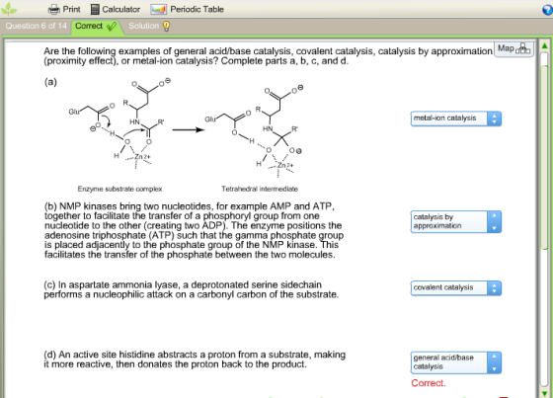The height and width of the screenshot is (398, 553).
Task: Click scroll down green arrow
Action: (544, 393)
